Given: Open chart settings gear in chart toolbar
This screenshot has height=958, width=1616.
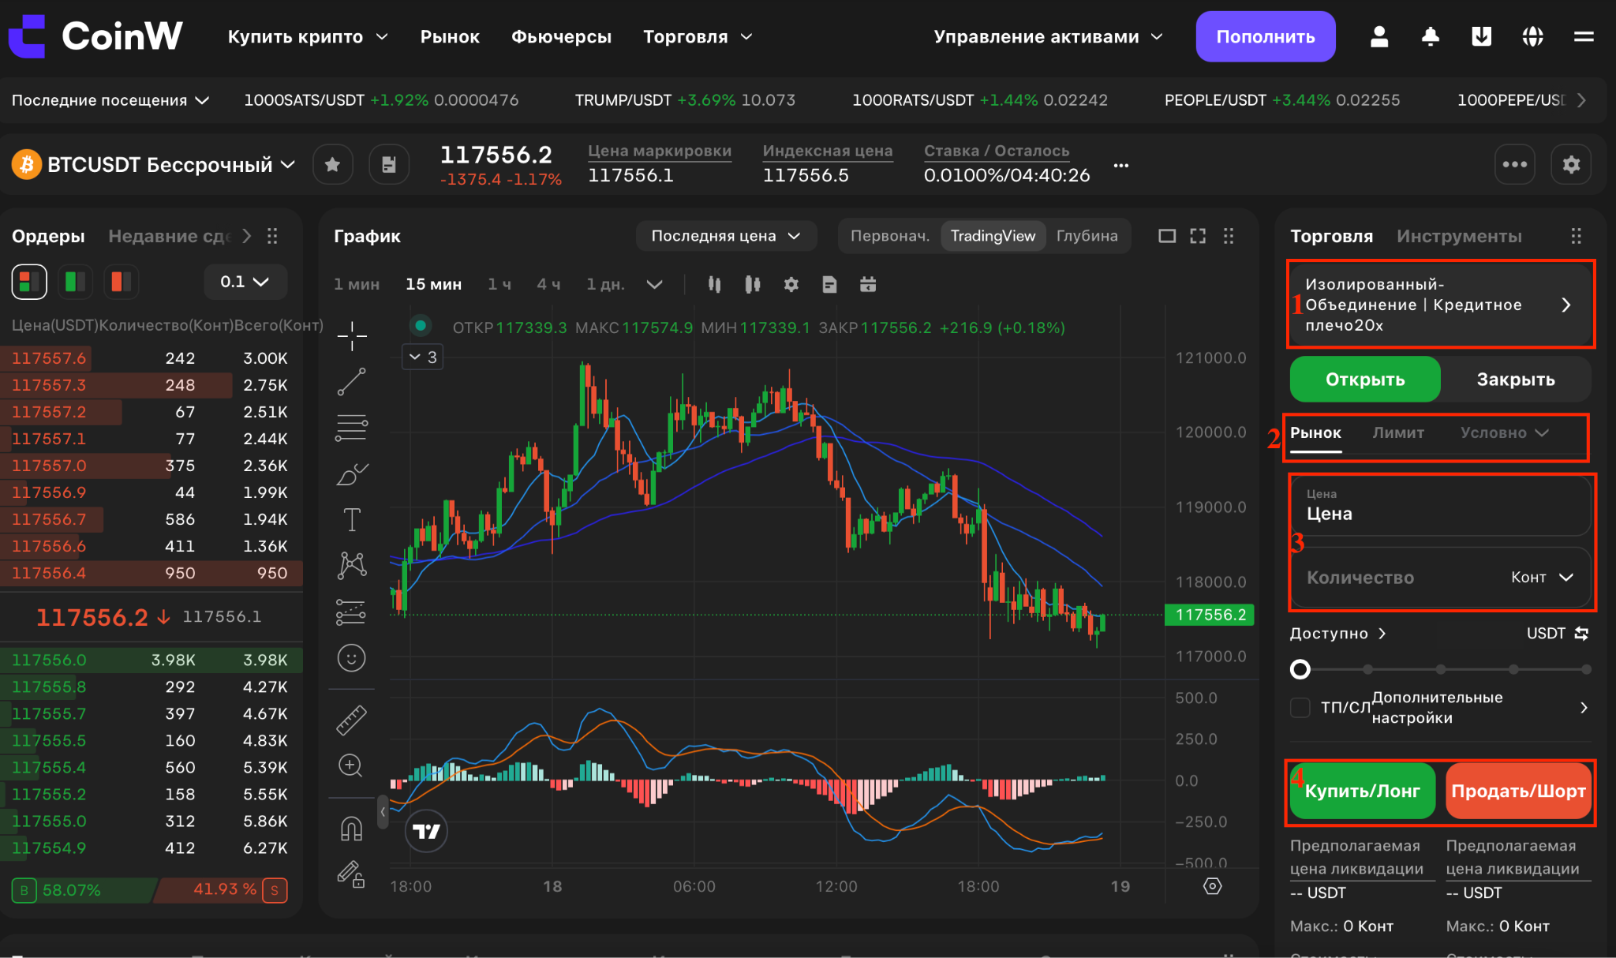Looking at the screenshot, I should click(x=791, y=284).
